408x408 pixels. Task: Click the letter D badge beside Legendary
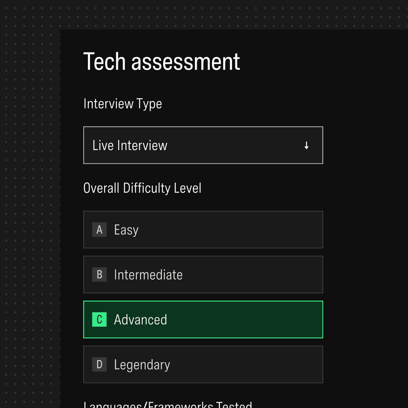[x=99, y=364]
